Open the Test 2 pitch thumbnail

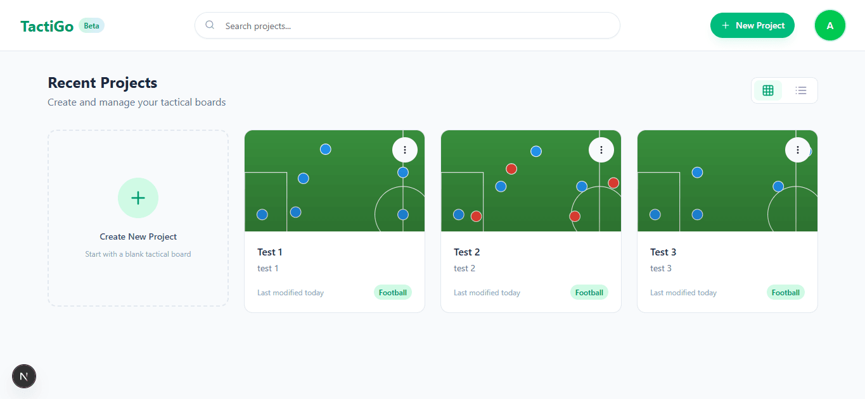pos(531,181)
